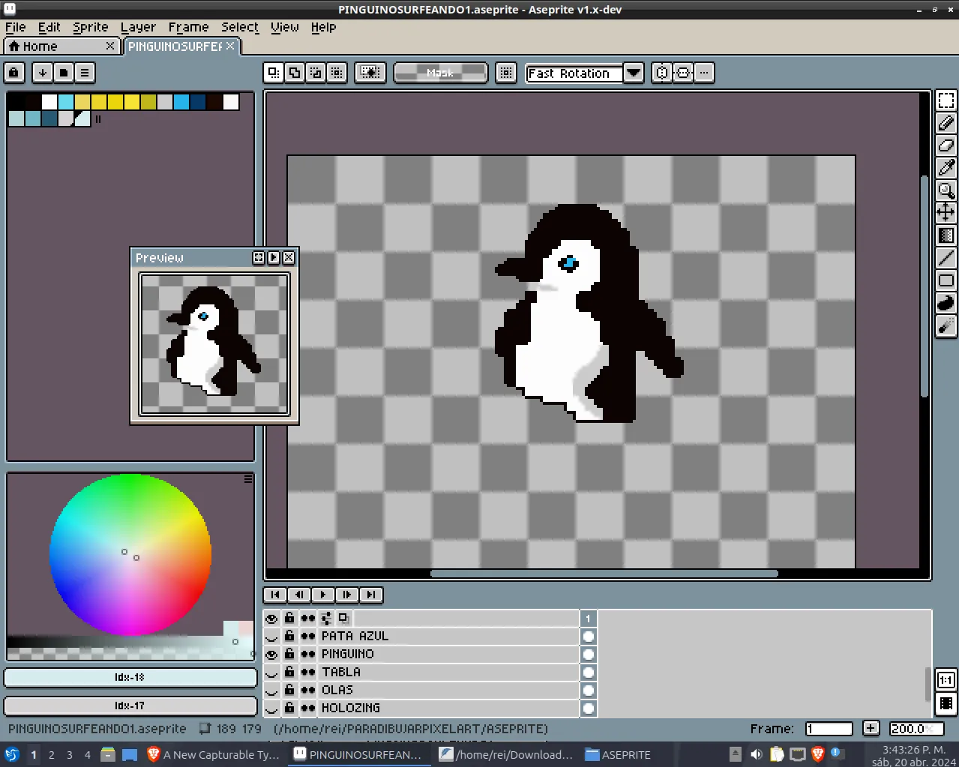Pick a hue on the color wheel
The height and width of the screenshot is (767, 959).
[130, 555]
